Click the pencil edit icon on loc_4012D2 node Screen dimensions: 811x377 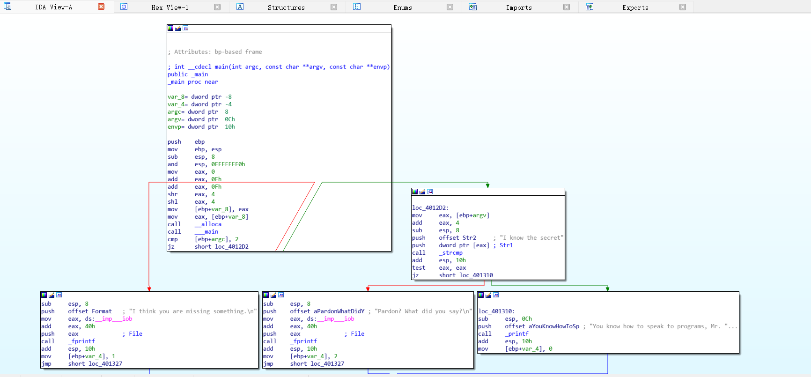tap(422, 192)
